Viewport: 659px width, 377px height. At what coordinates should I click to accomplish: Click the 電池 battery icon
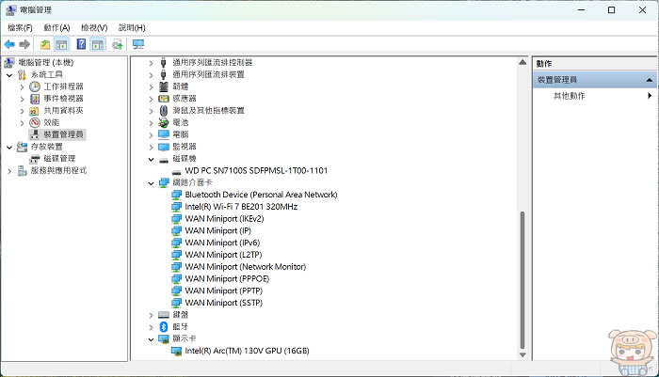tap(164, 122)
